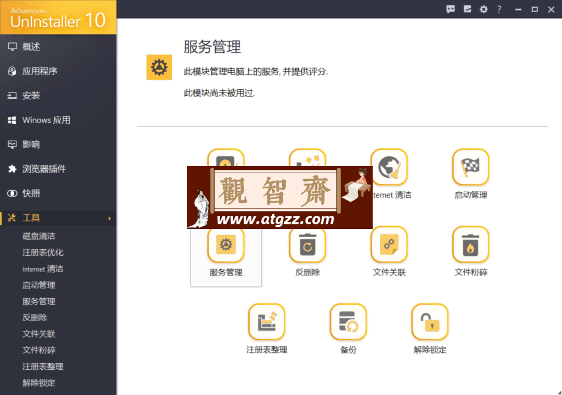Click the skin/edit icon in title bar
The image size is (562, 395).
click(x=468, y=9)
